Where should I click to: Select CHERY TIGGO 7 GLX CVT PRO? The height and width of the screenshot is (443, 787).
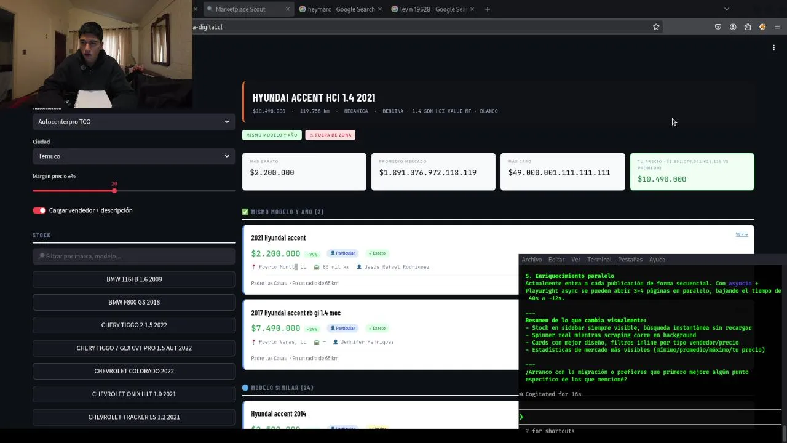[134, 348]
